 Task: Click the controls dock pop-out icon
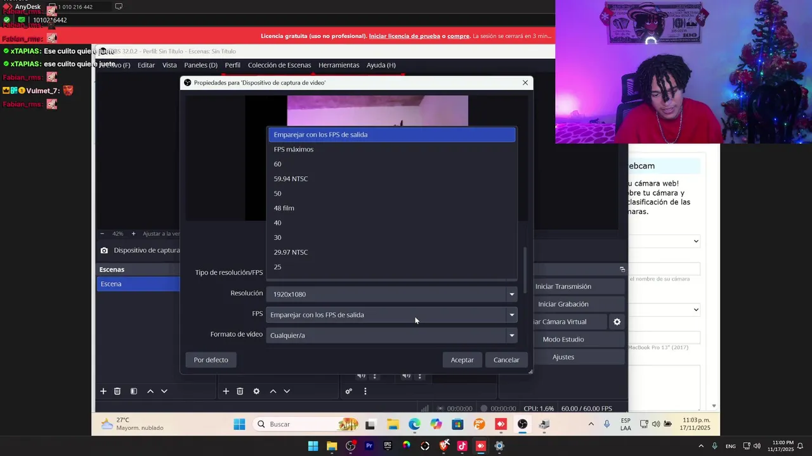pos(622,269)
